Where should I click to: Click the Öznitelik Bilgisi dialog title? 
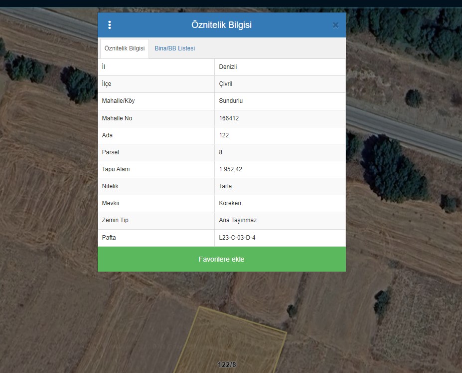click(221, 25)
